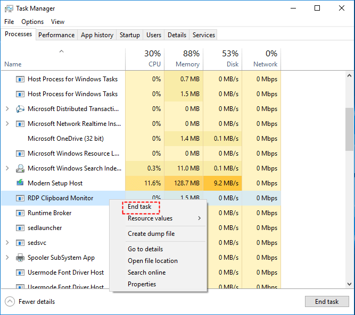355x315 pixels.
Task: Click the Microsoft Distributed Transaction icon
Action: point(20,109)
